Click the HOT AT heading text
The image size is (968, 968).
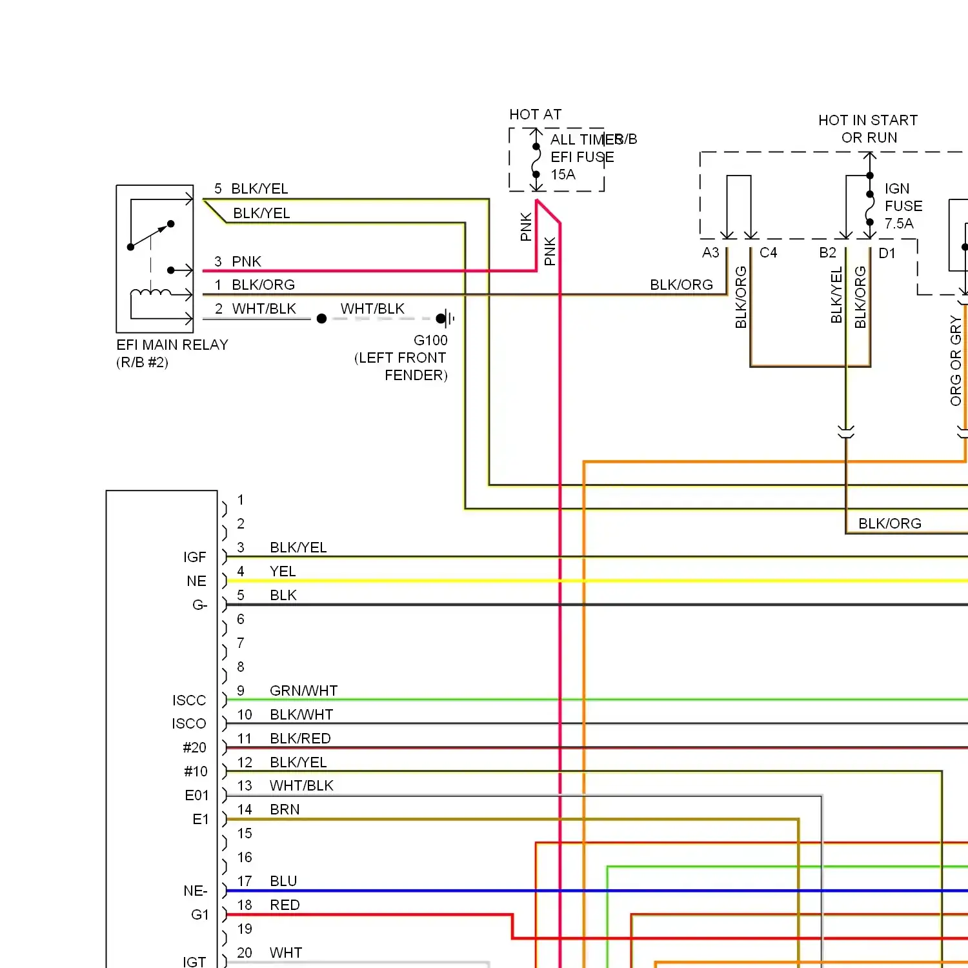click(x=536, y=114)
